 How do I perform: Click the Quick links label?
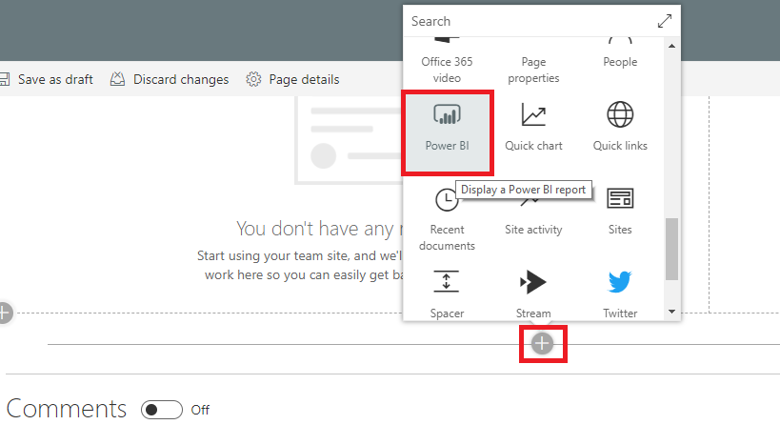click(620, 146)
